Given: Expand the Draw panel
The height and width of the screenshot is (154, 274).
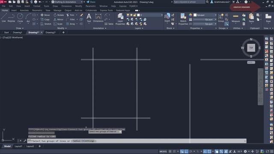Looking at the screenshot, I should pyautogui.click(x=20, y=28).
